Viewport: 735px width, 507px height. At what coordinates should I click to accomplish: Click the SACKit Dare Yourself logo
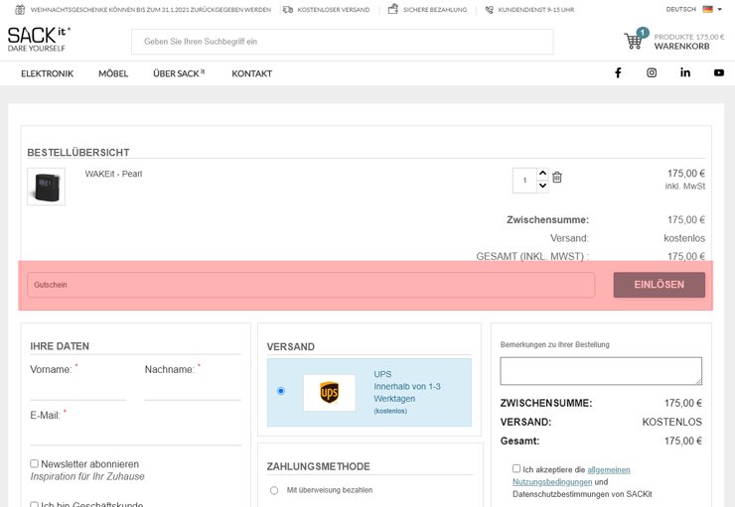[x=40, y=40]
